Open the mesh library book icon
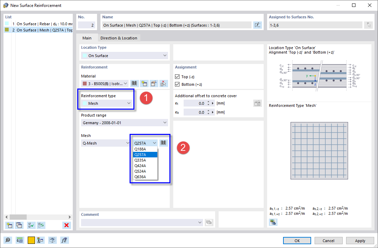 [164, 143]
